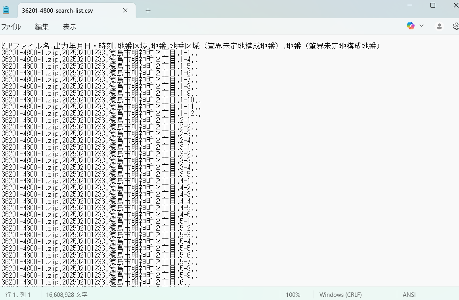Click the 16,608,928 文字 character count
The image size is (459, 300).
click(67, 295)
